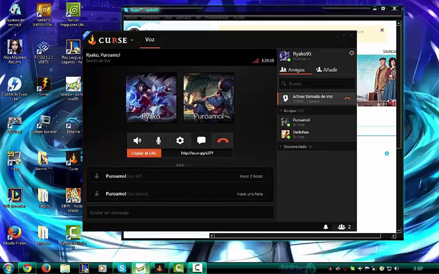Select the Fraps desktop icon
This screenshot has height=274, width=439.
coord(15,161)
